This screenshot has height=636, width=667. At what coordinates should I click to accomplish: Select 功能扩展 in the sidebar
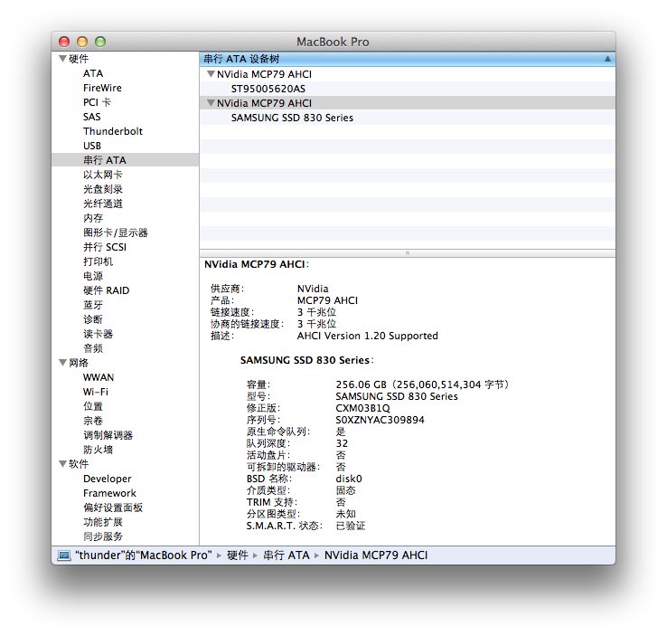tap(103, 522)
